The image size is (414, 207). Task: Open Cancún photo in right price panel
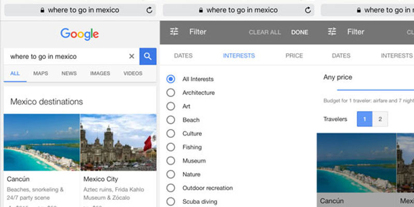point(357,162)
